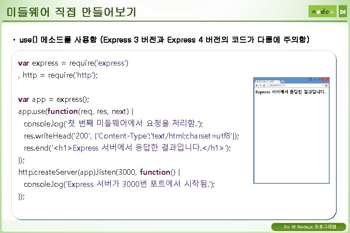The width and height of the screenshot is (350, 233).
Task: Close the open browser tab
Action: pos(279,82)
